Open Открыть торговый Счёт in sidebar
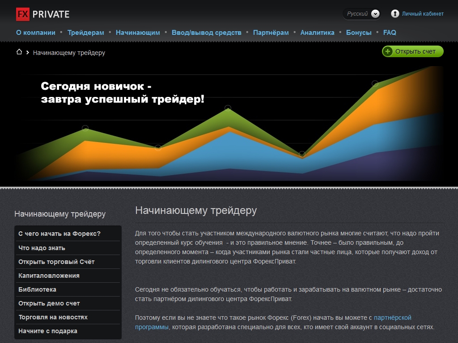458x343 pixels. 56,262
